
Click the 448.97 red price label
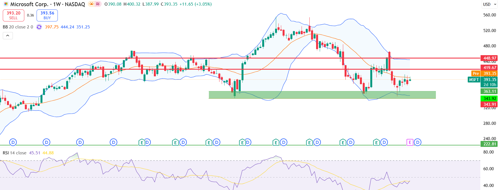coord(490,58)
